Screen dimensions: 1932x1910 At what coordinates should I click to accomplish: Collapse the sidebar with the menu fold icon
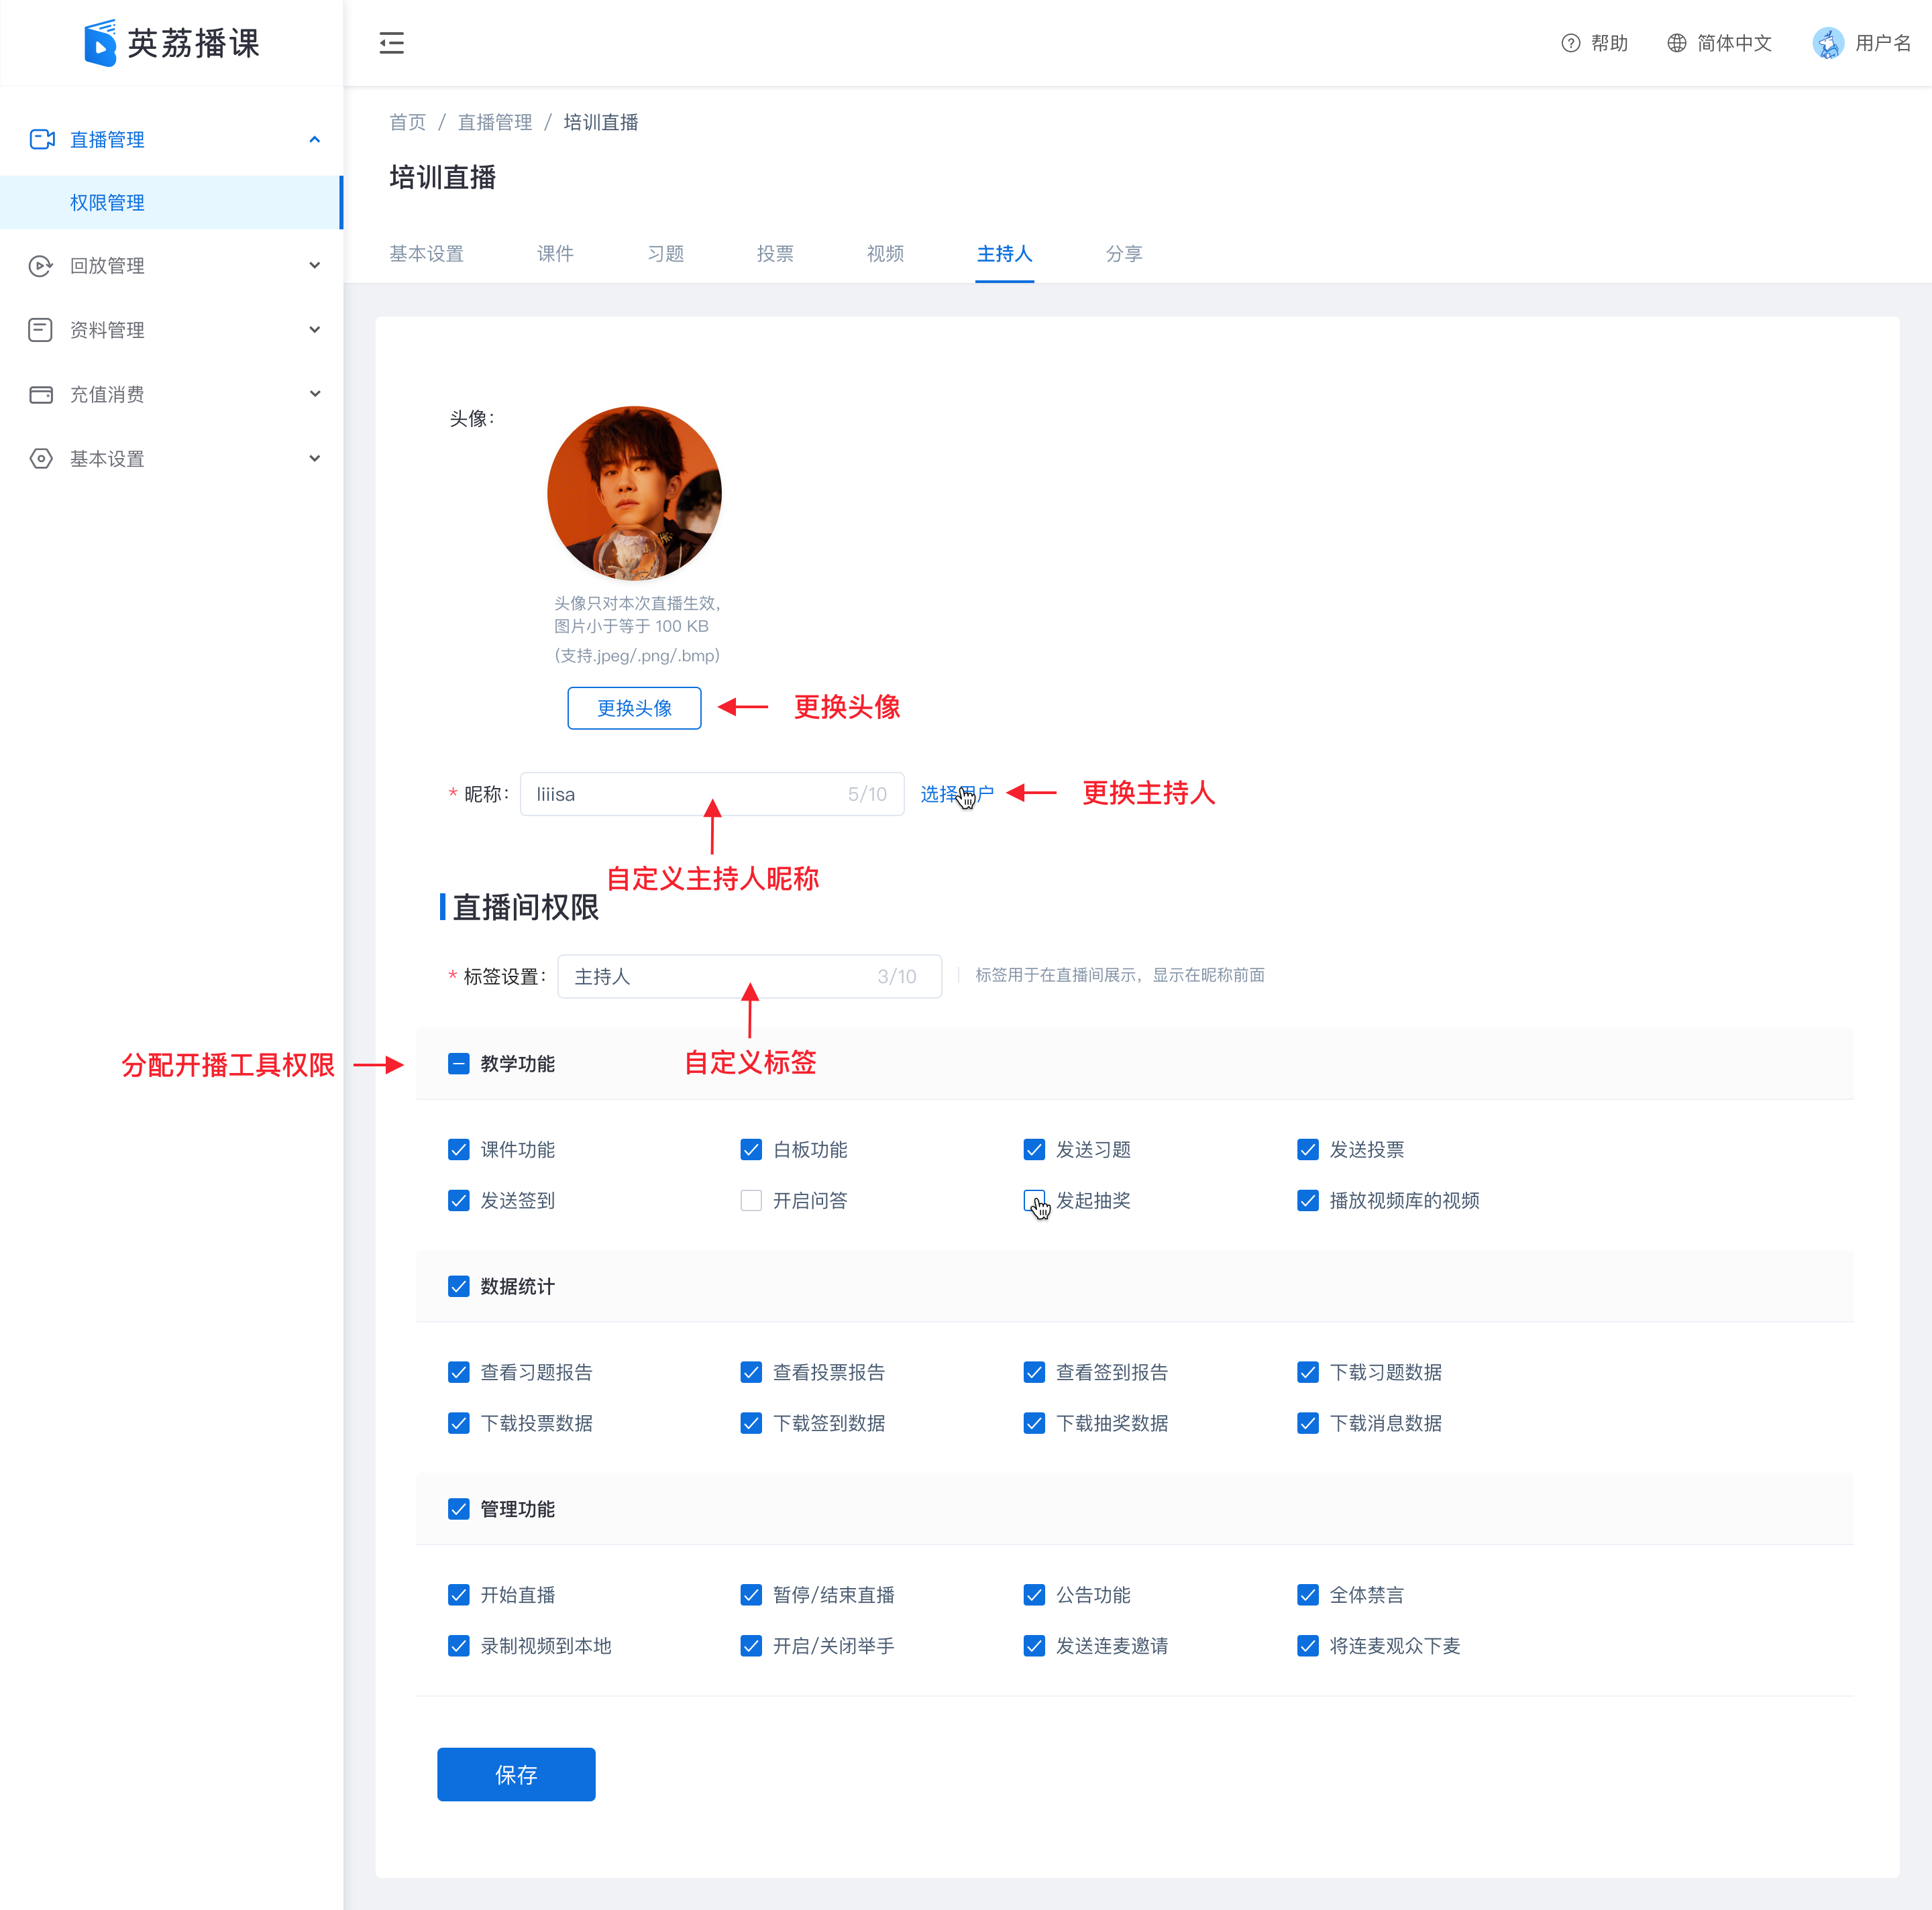pos(391,43)
